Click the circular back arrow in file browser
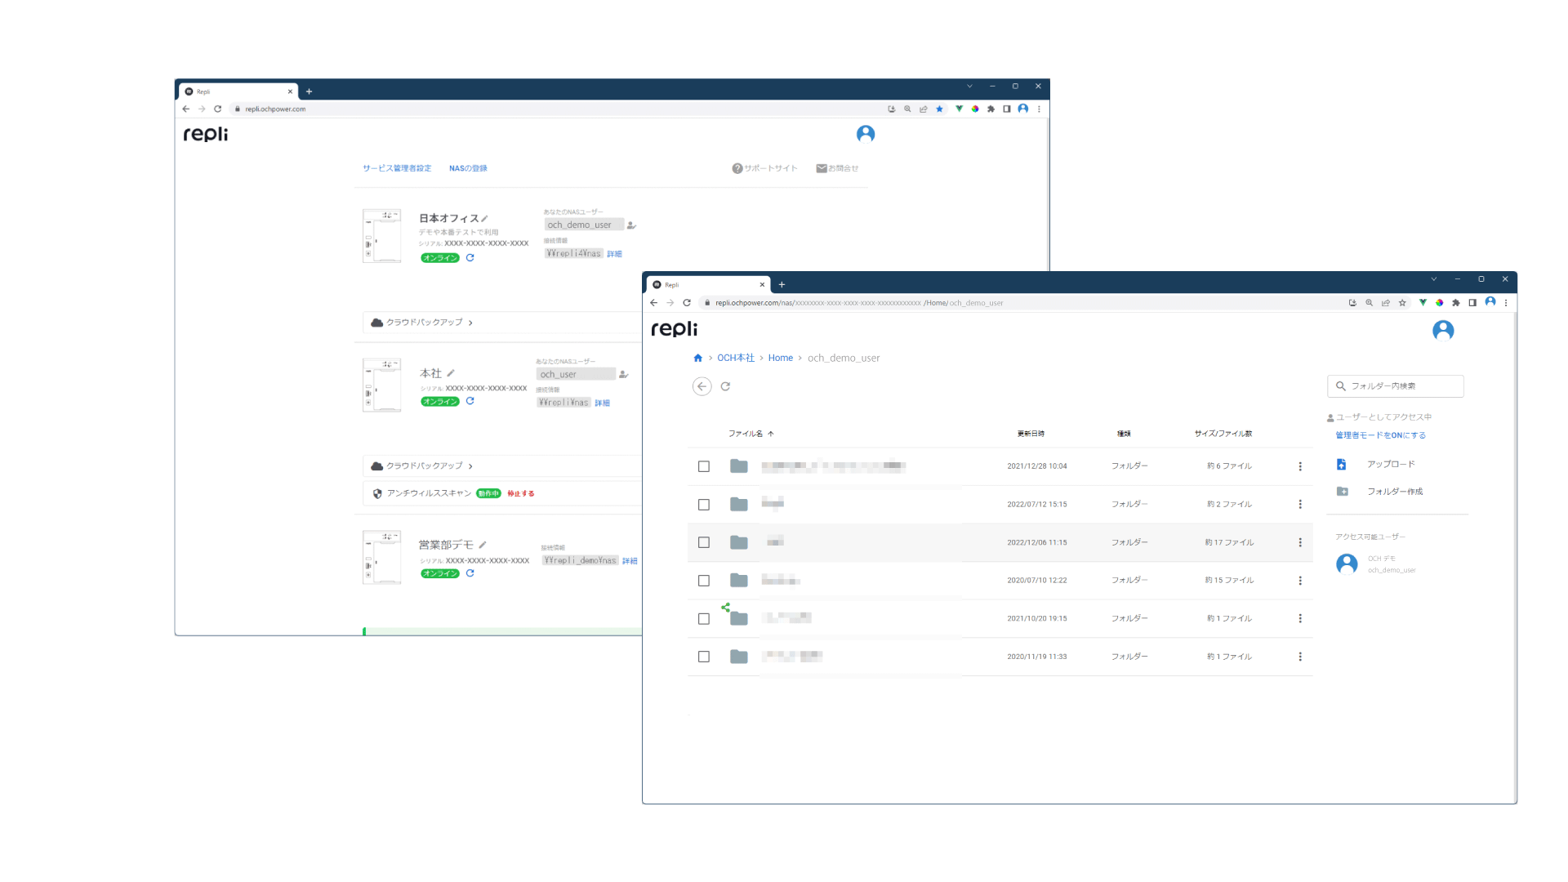The width and height of the screenshot is (1568, 882). click(702, 386)
